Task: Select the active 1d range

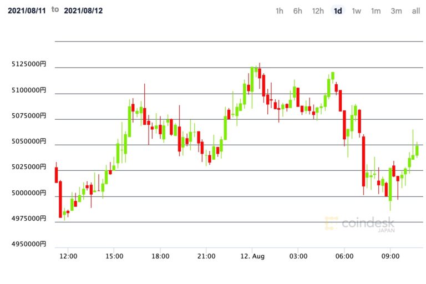Action: click(x=338, y=11)
